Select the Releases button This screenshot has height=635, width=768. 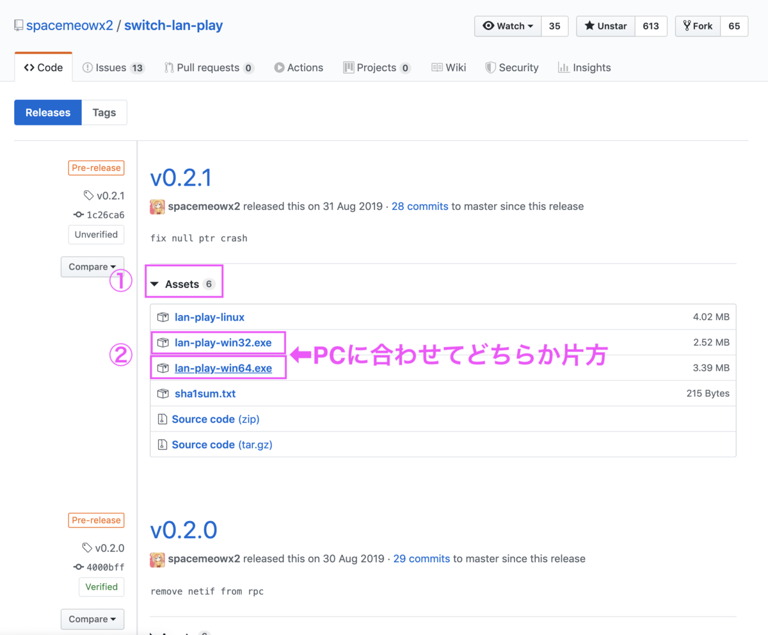pos(48,112)
